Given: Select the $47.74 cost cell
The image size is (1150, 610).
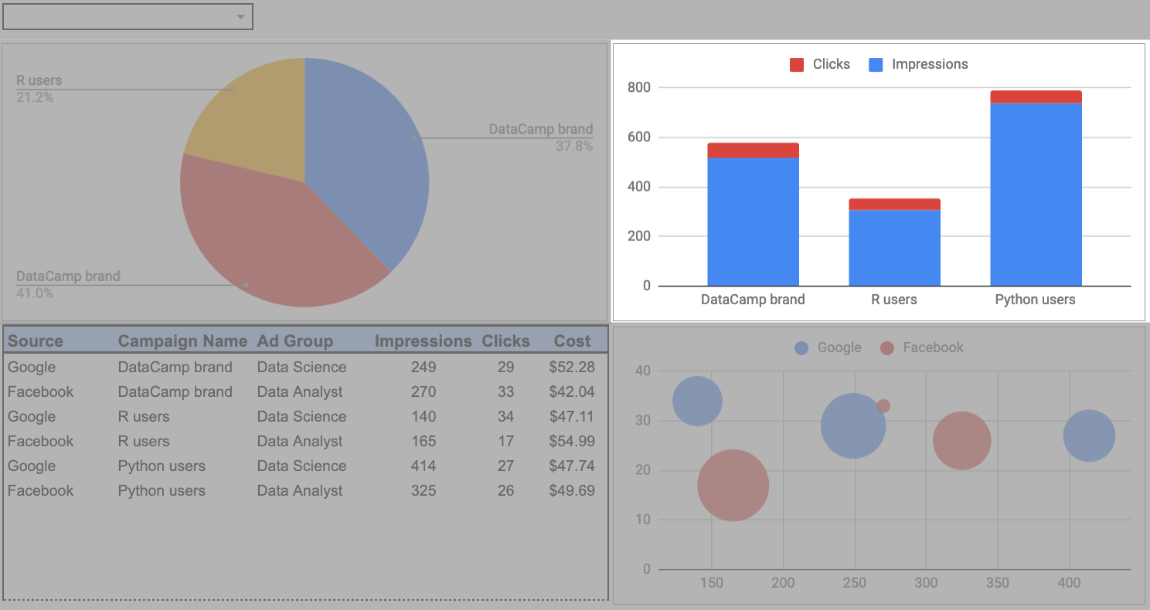Looking at the screenshot, I should pos(572,466).
